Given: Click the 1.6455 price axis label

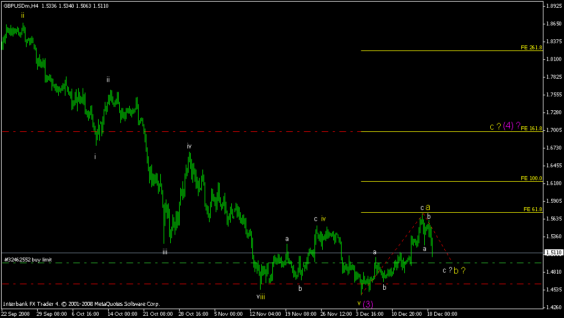Looking at the screenshot, I should tap(554, 166).
